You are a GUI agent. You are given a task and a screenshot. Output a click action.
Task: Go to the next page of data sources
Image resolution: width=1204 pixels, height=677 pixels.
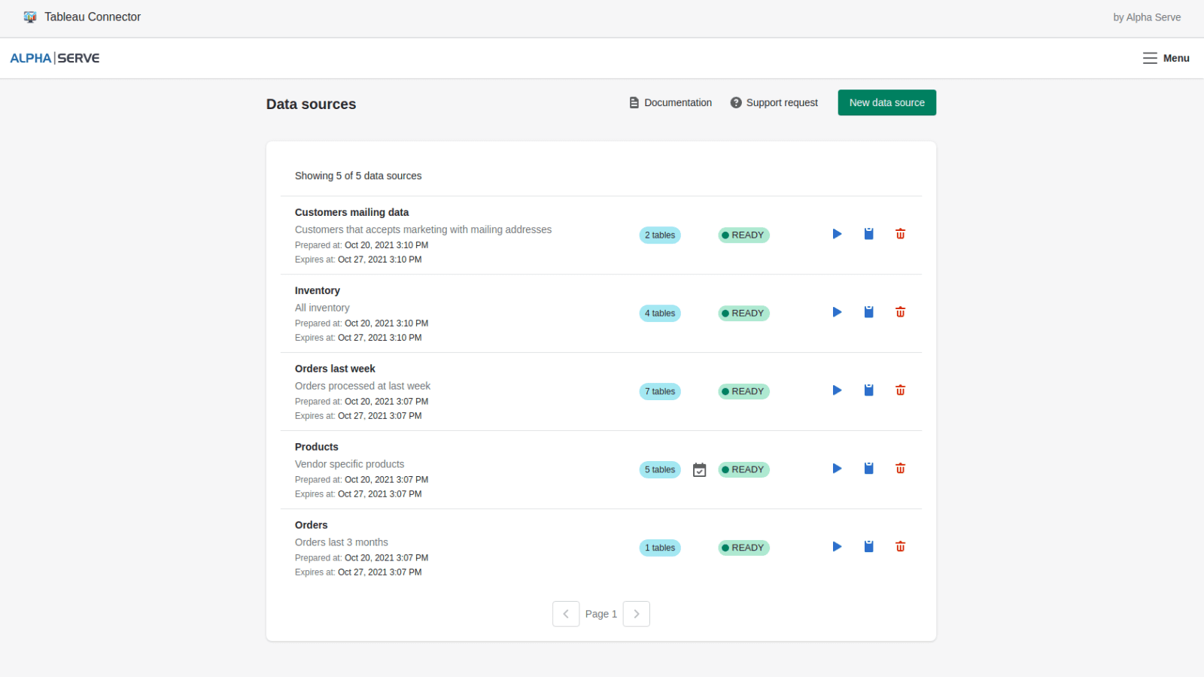(x=636, y=614)
